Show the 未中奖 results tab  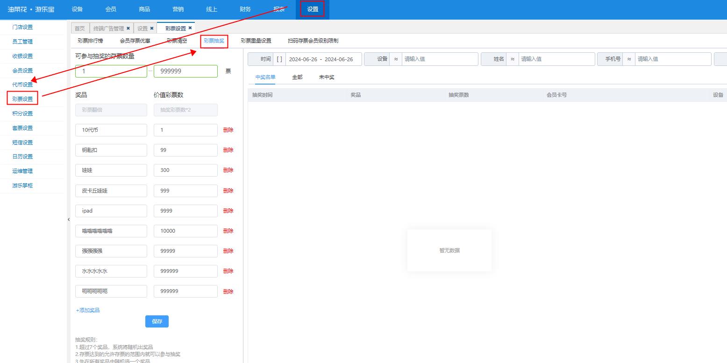pos(327,77)
